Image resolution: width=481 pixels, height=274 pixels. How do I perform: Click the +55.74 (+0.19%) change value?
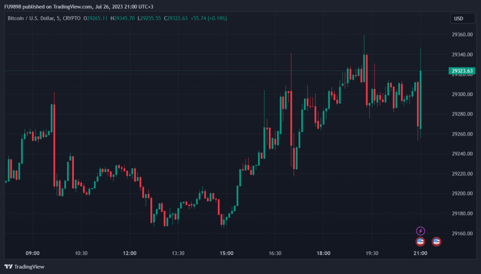pos(209,18)
